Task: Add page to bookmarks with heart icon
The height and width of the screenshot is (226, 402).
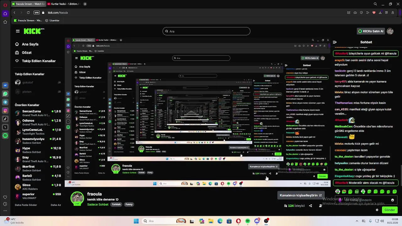Action: tap(374, 13)
